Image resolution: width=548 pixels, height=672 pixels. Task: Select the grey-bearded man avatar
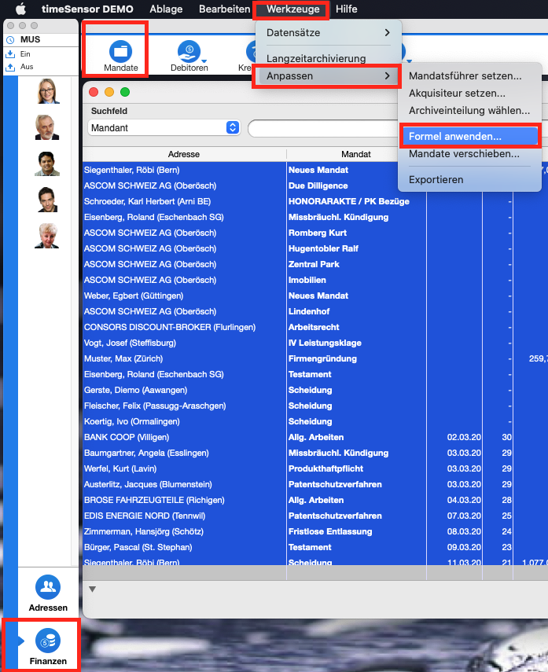coord(47,127)
